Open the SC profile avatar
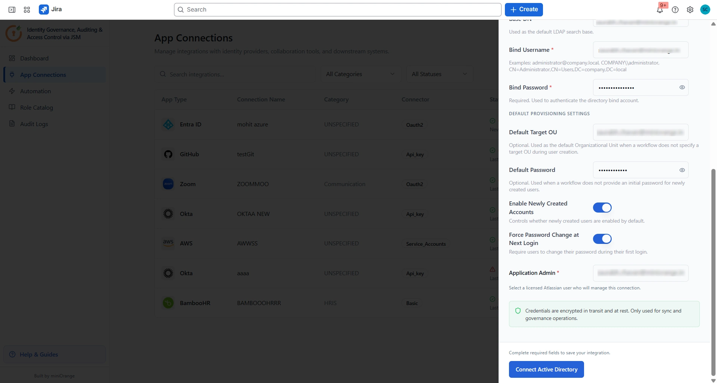717x383 pixels. point(705,10)
